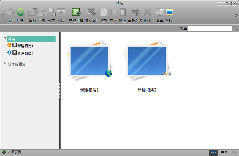Screen dimensions: 239x156
Task: Start slideshow with the 放映 icon
Action: pos(169,12)
